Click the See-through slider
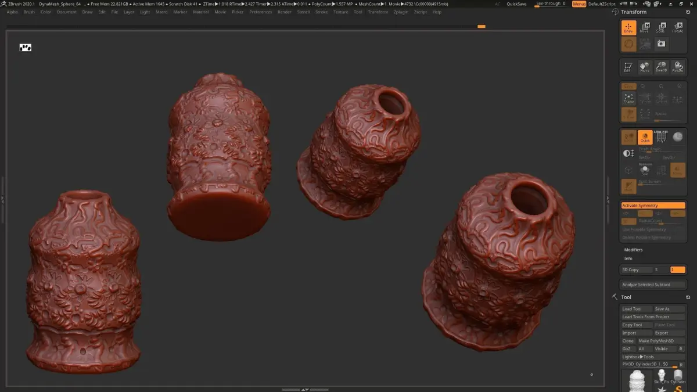This screenshot has height=392, width=697. click(x=550, y=3)
